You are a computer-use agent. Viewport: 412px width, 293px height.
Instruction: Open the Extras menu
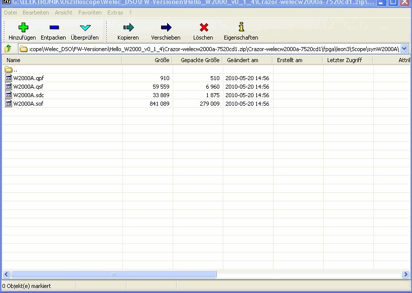point(115,13)
